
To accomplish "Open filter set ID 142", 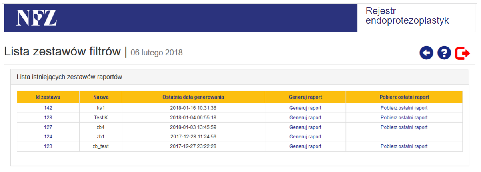I will tap(48, 108).
